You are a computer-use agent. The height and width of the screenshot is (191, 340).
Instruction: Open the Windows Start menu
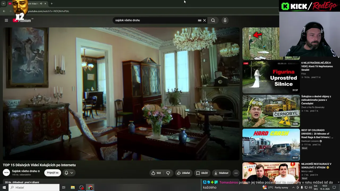tap(4, 188)
